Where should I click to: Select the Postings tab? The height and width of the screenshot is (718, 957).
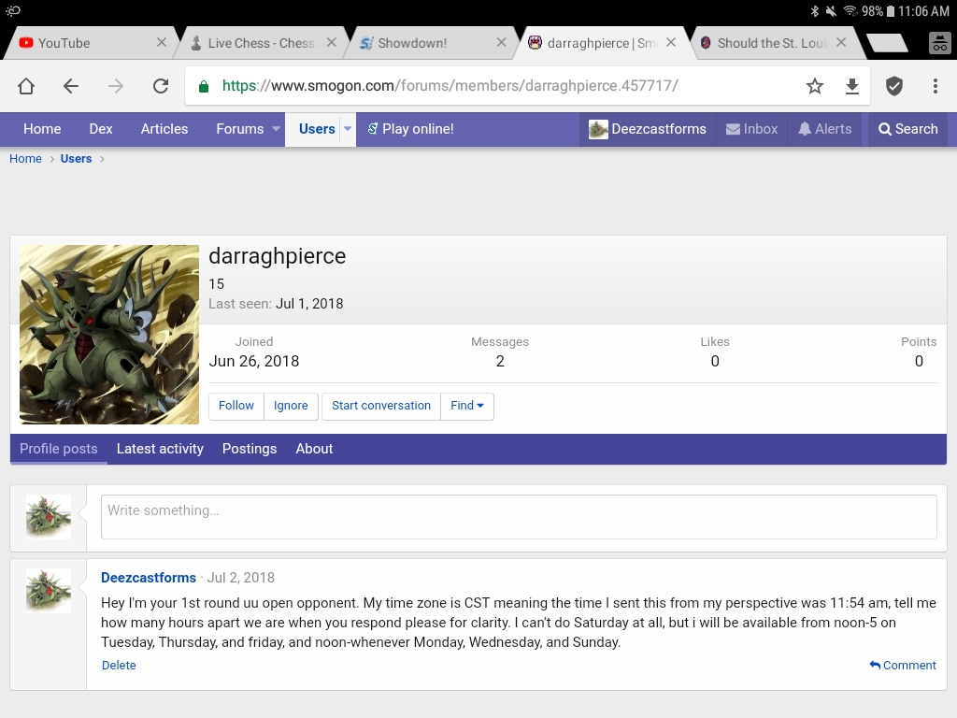250,449
